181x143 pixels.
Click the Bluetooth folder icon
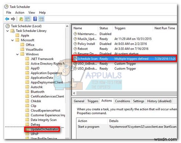27,92
